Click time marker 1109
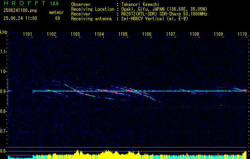Viewport: 250px width, 159px height. coord(218,34)
